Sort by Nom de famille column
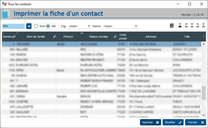 tap(36, 37)
